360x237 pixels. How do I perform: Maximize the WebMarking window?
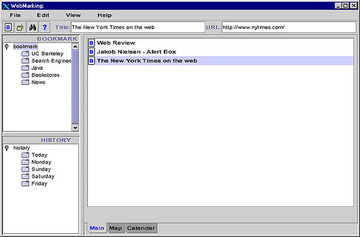[x=346, y=6]
